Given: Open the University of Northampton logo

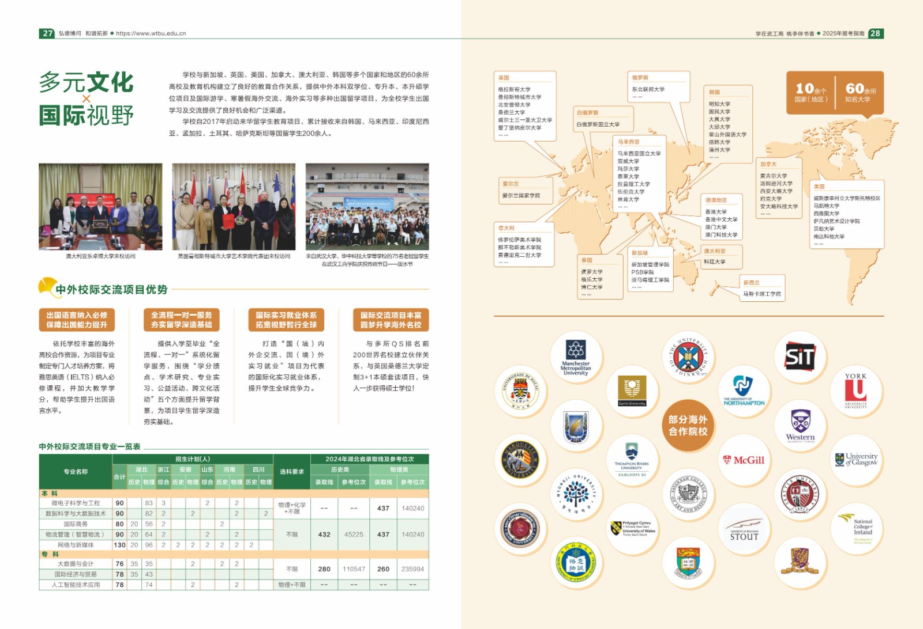Looking at the screenshot, I should point(744,392).
